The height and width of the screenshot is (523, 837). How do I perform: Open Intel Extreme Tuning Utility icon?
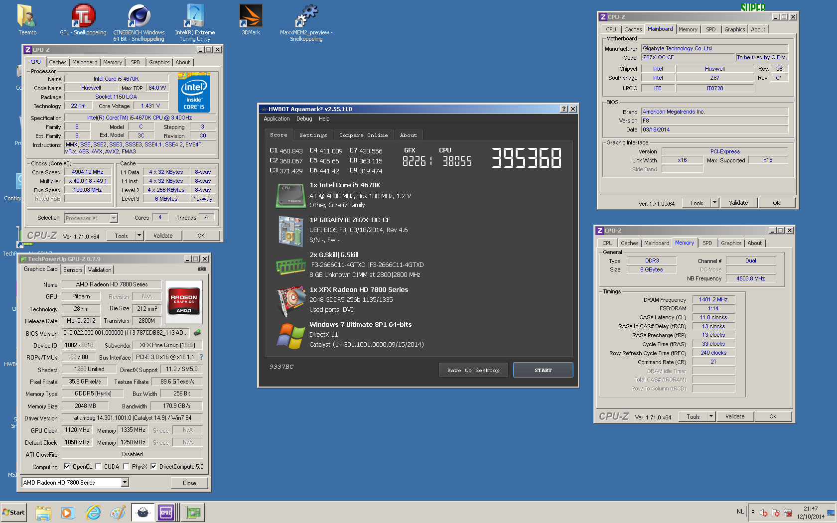pos(195,22)
